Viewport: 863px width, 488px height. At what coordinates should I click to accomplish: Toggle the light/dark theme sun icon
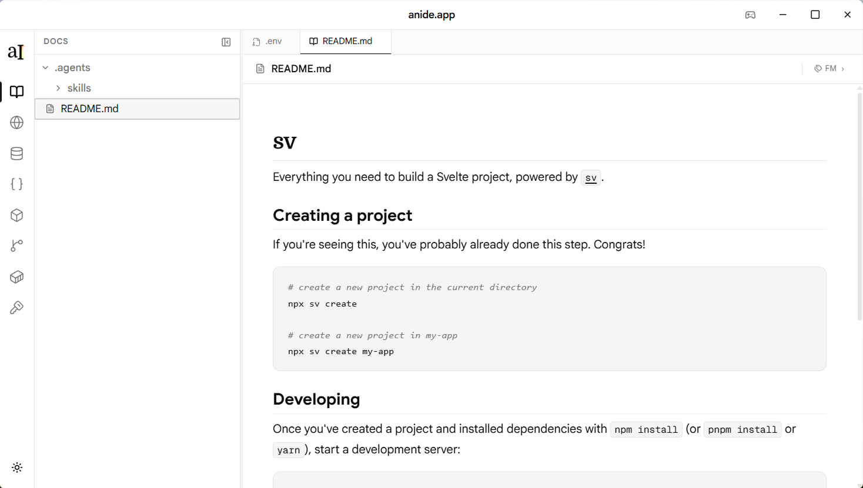(17, 467)
